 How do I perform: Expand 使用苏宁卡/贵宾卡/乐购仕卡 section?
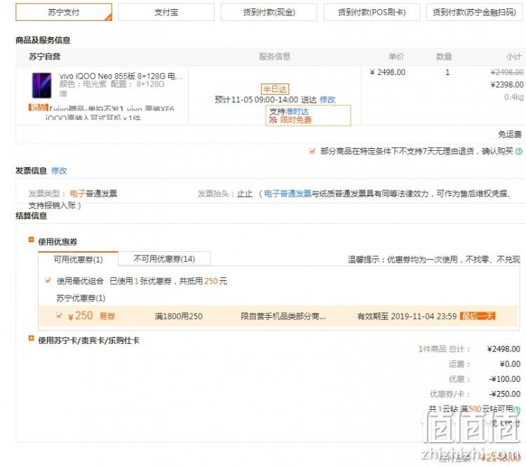31,338
